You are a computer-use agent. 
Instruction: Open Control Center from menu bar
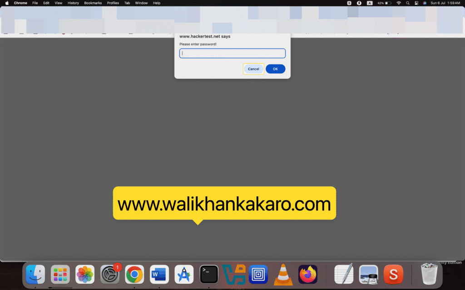click(x=416, y=3)
